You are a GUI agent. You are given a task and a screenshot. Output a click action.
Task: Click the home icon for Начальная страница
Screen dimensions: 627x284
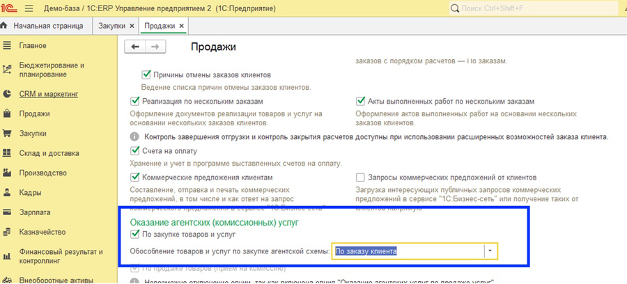[x=6, y=26]
